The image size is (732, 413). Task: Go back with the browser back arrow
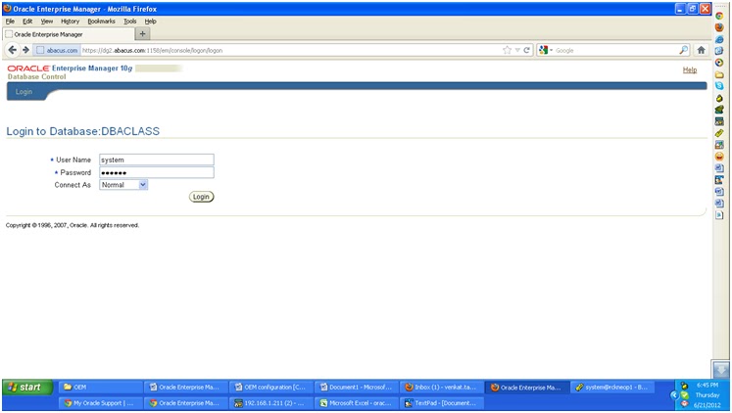(13, 50)
